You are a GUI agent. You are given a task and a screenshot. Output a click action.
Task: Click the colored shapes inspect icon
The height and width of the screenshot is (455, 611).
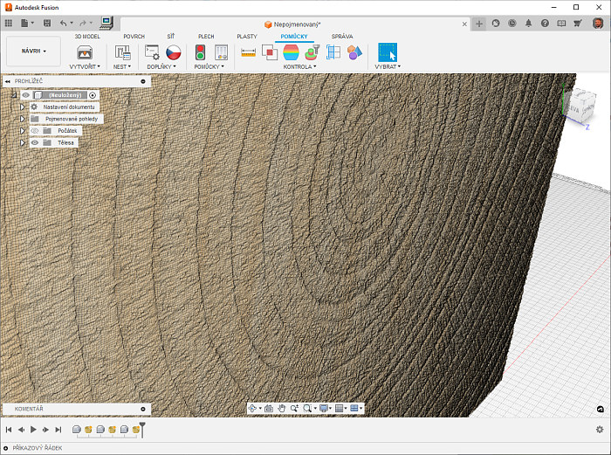[354, 52]
